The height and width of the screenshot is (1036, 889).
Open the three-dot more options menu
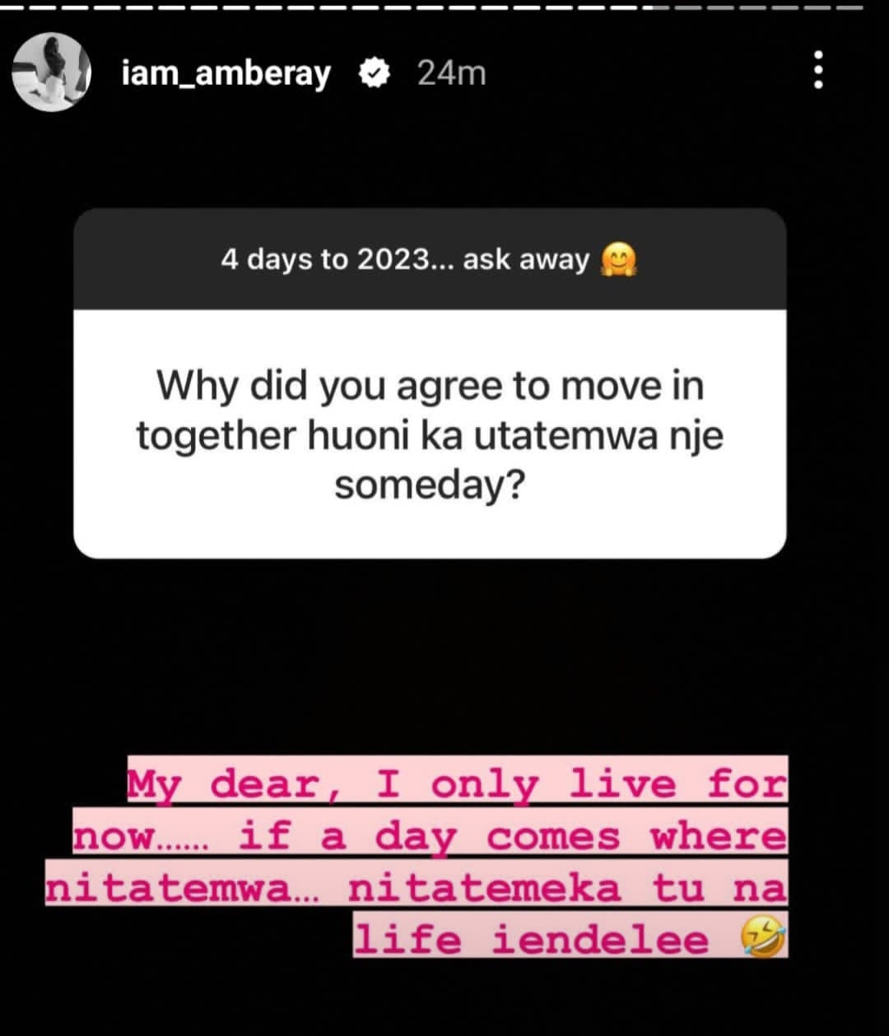[x=817, y=70]
